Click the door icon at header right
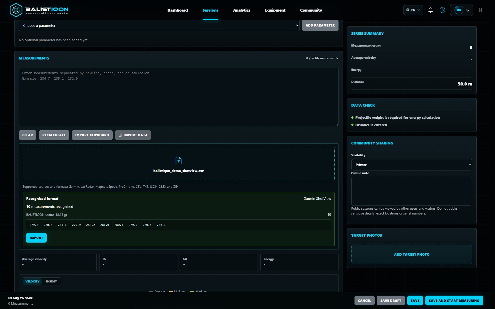The height and width of the screenshot is (309, 495). [x=481, y=10]
